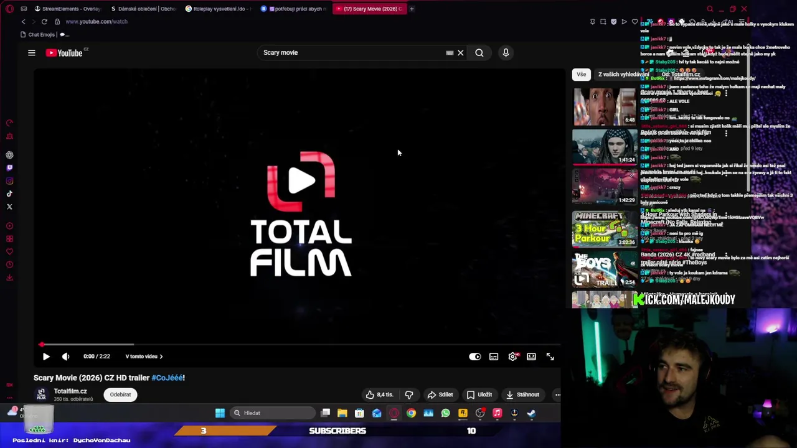Open the #CoJééé hashtag link
Image resolution: width=797 pixels, height=448 pixels.
[168, 378]
